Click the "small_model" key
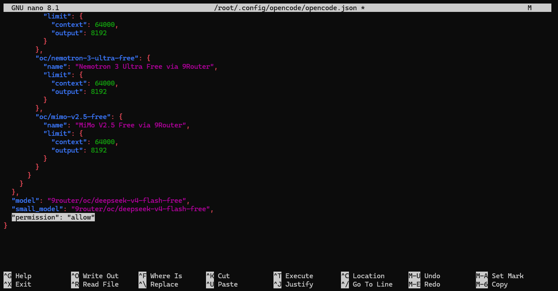Image resolution: width=558 pixels, height=291 pixels. coord(37,209)
